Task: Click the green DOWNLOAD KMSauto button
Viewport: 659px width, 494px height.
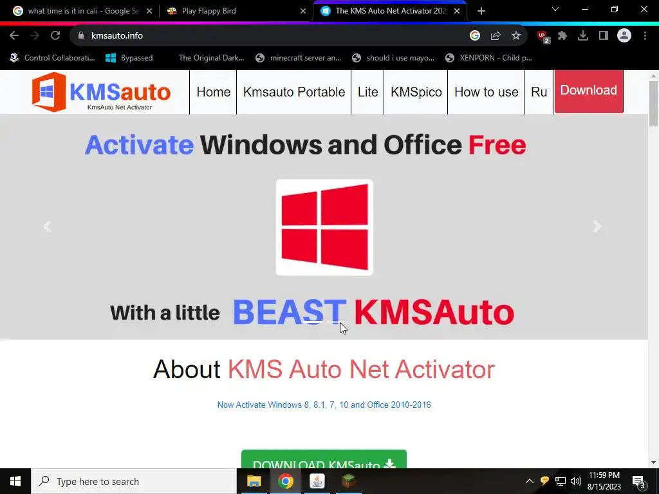Action: pos(324,459)
